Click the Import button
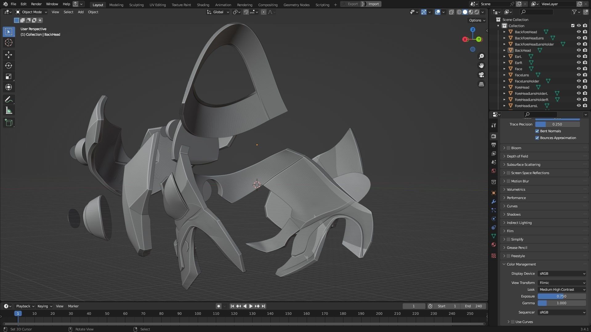Screen dimensions: 591x332 373,4
